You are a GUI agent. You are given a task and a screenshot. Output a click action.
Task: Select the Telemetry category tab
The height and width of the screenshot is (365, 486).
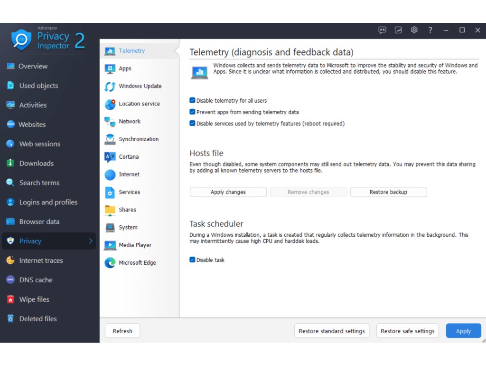tap(140, 50)
